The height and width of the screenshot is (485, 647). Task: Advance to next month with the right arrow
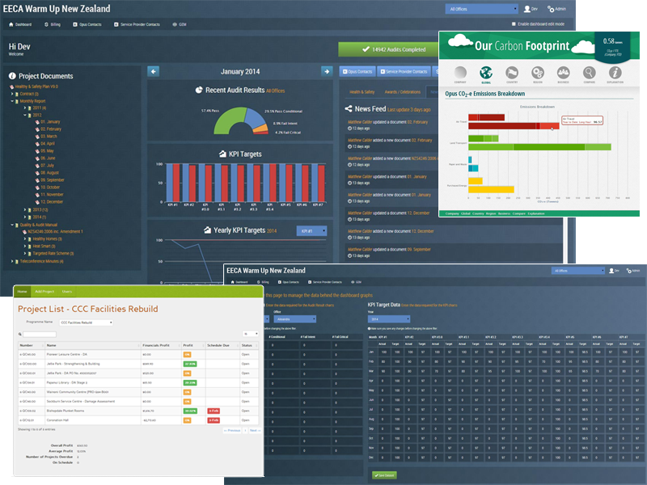pos(327,71)
